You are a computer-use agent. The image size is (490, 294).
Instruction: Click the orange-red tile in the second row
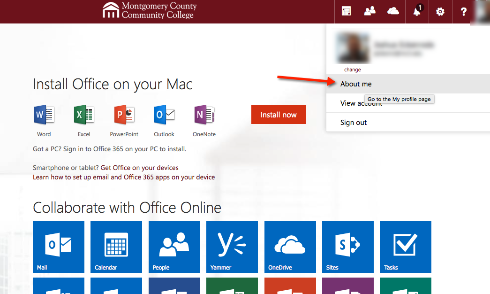290,286
